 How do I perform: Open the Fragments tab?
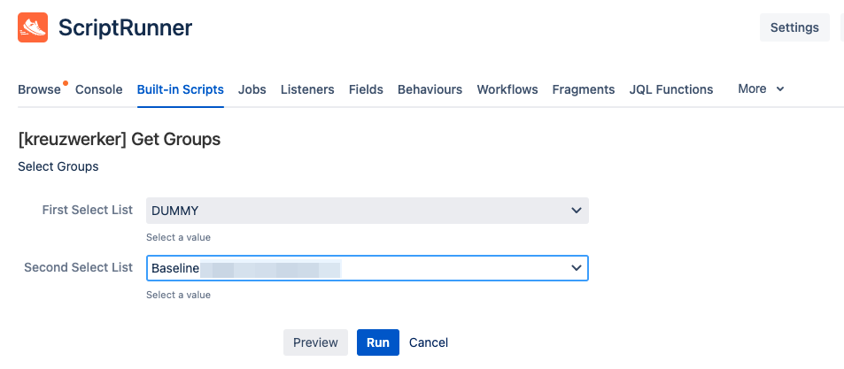[584, 89]
